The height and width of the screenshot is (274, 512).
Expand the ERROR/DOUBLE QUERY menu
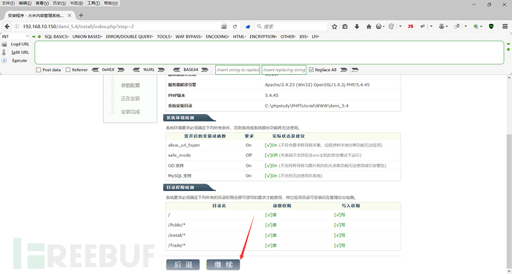129,36
